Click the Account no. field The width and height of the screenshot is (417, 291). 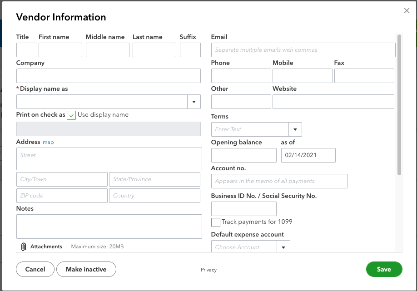click(x=279, y=181)
